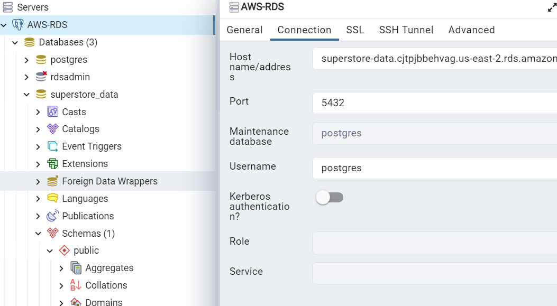Collapse the Schemas (1) node

[x=38, y=234]
